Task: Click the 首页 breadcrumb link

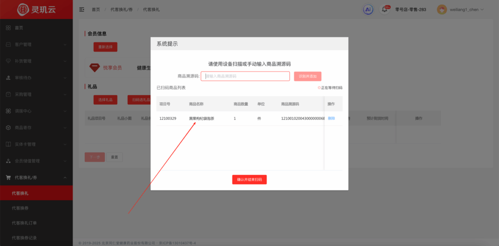Action: click(96, 9)
